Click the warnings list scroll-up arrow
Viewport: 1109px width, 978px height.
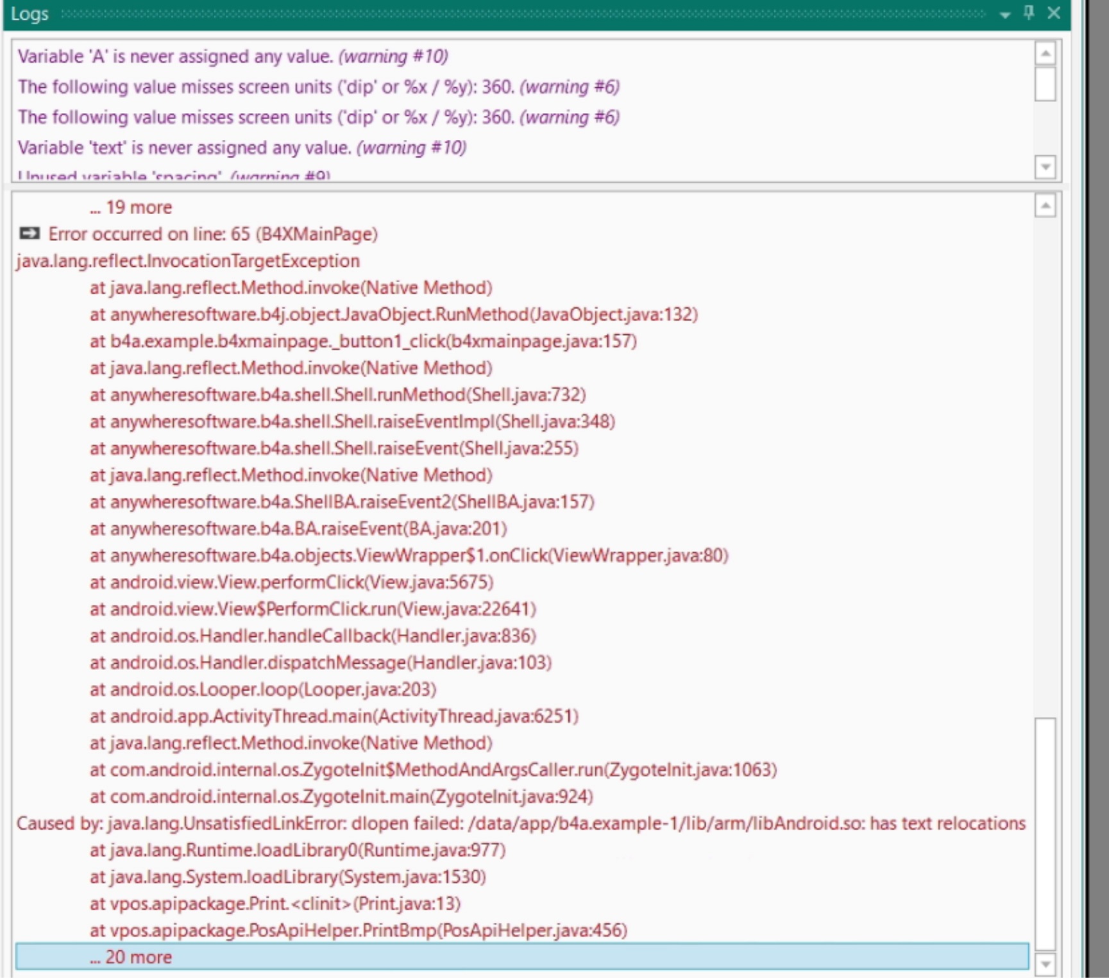click(x=1046, y=53)
